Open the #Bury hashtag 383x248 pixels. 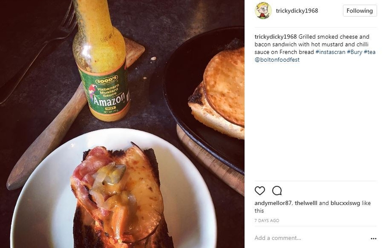coord(354,52)
